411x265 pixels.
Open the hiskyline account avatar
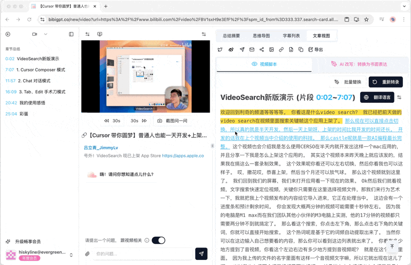click(x=11, y=255)
